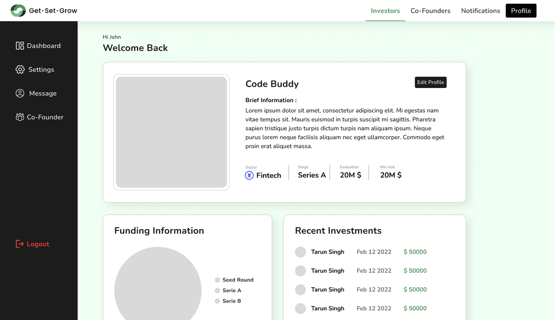Click the Serie B legend label
This screenshot has height=320, width=555.
pos(232,301)
